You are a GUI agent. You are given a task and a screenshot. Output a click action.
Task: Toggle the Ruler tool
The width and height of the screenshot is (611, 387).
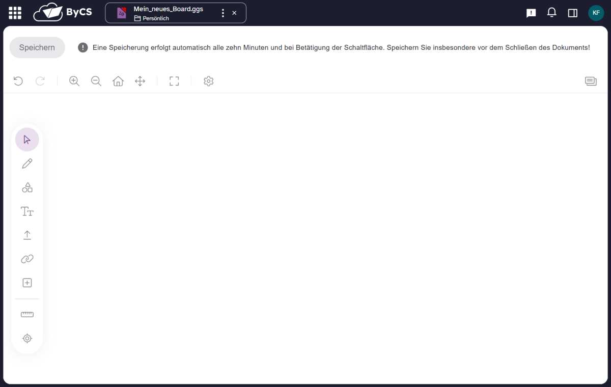point(27,315)
